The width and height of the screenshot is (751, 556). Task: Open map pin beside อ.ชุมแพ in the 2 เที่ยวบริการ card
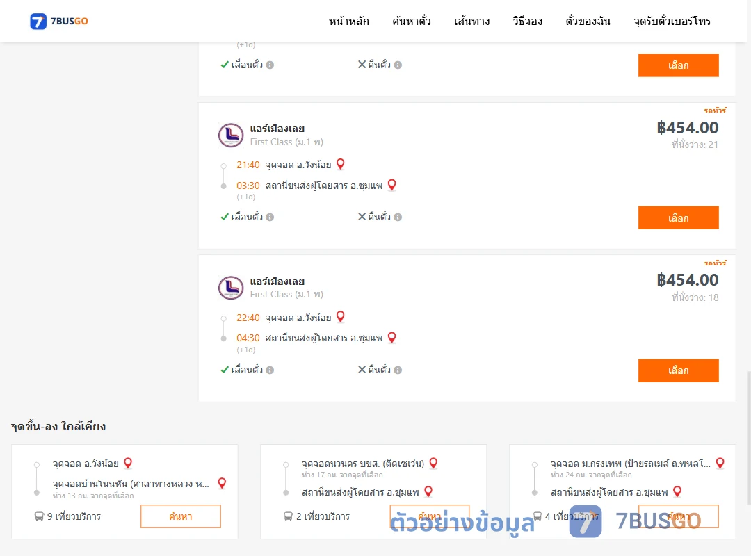click(x=428, y=491)
